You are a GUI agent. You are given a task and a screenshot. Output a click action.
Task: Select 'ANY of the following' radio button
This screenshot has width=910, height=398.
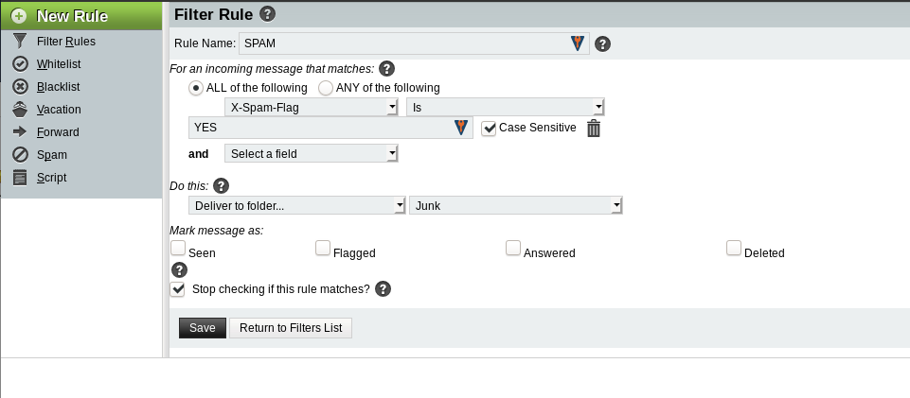click(326, 88)
